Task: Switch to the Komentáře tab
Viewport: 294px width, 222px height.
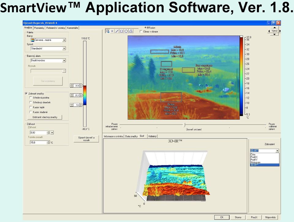Action: click(73, 28)
